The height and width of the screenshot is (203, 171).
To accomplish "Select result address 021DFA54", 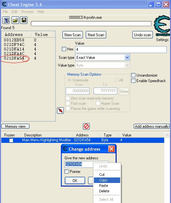I will click(x=14, y=58).
